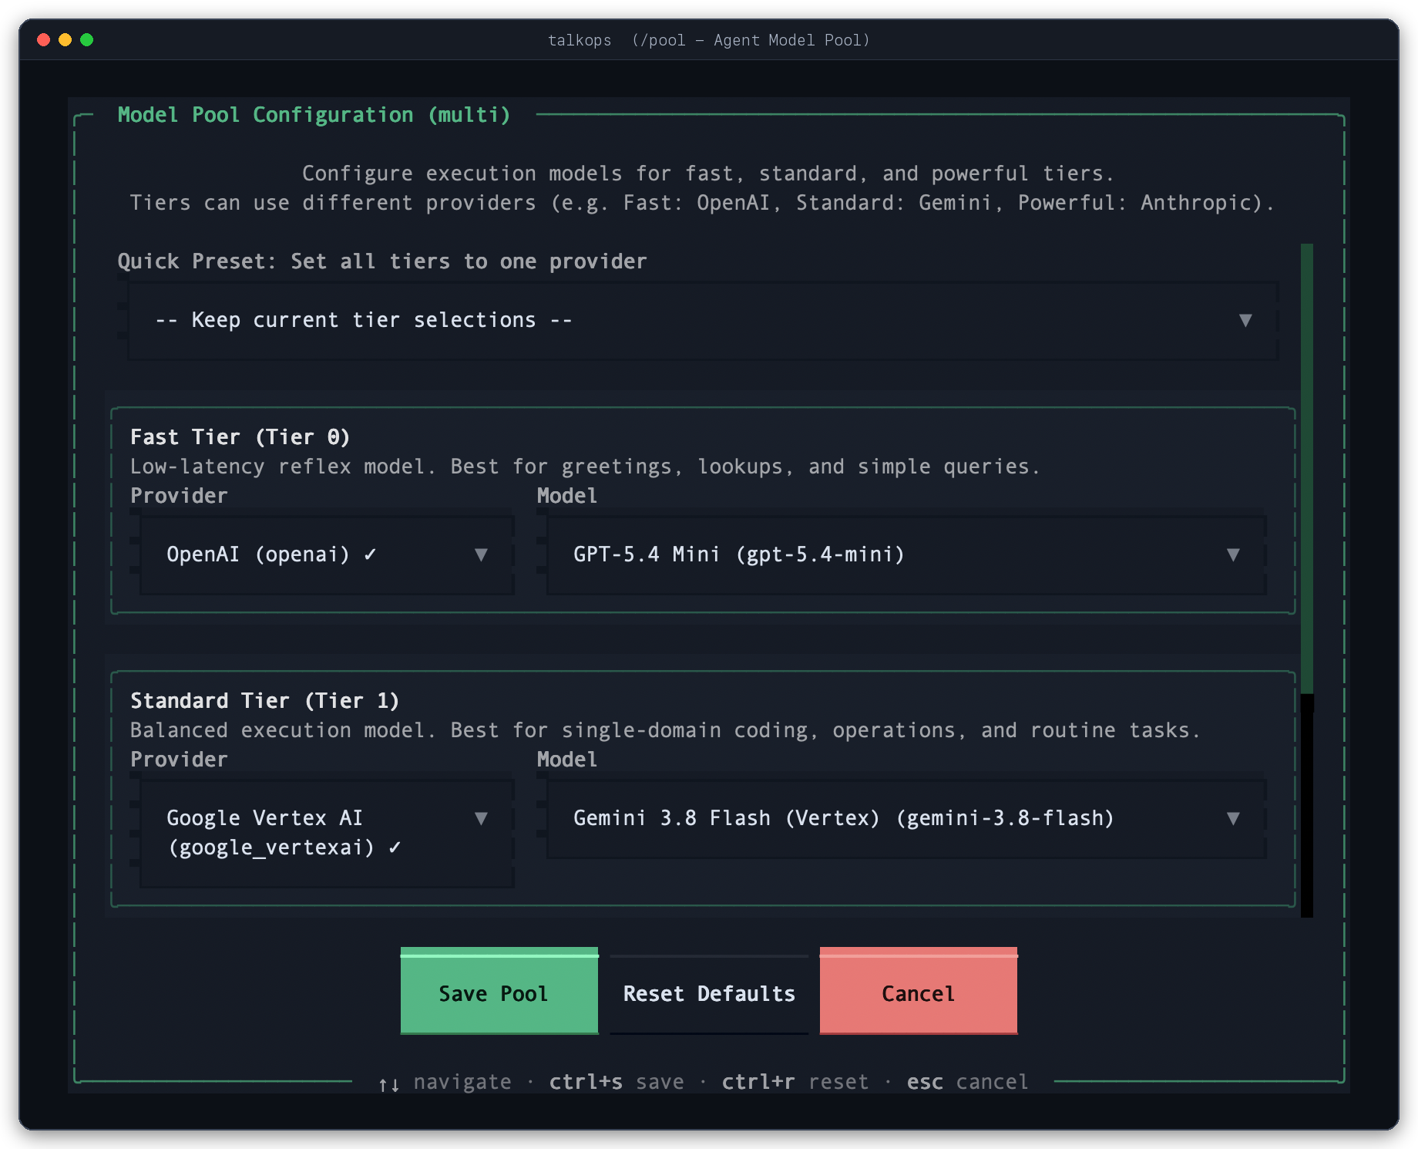Click the window title 'talkops (/pool – Agent Model Pool)'
The height and width of the screenshot is (1149, 1418).
coord(709,40)
